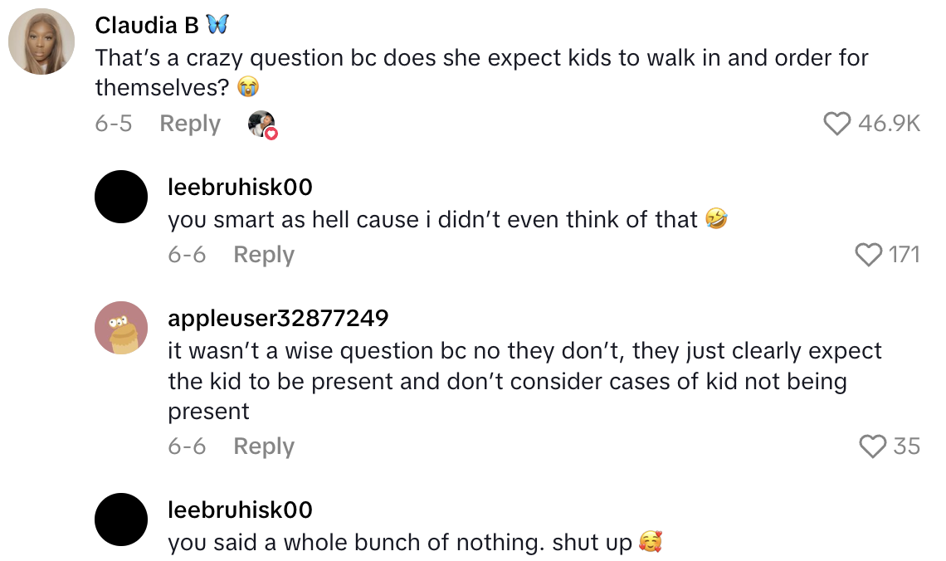The image size is (946, 561).
Task: Click the Claudia B username
Action: [148, 26]
